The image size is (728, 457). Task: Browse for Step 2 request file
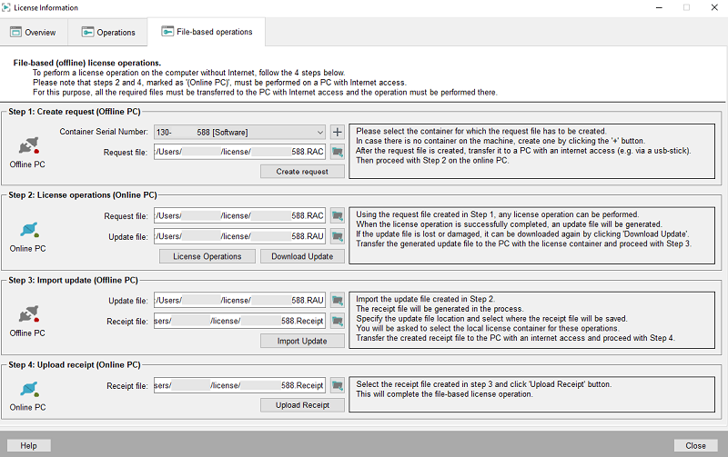tap(338, 215)
